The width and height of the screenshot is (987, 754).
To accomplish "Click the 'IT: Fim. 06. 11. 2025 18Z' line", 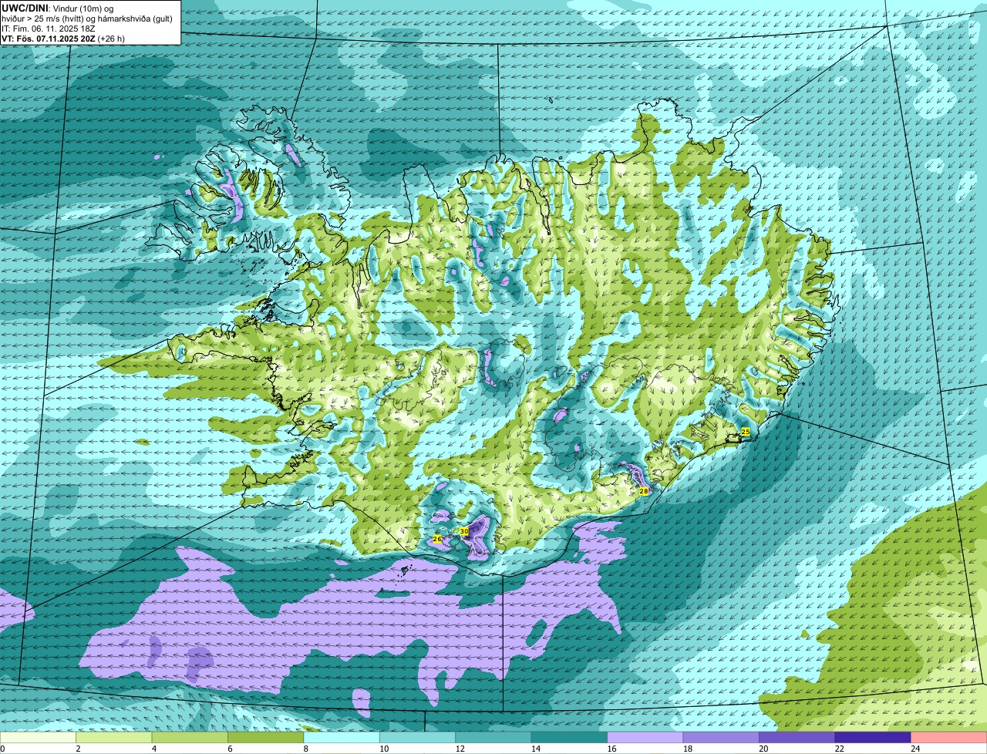I will (49, 28).
